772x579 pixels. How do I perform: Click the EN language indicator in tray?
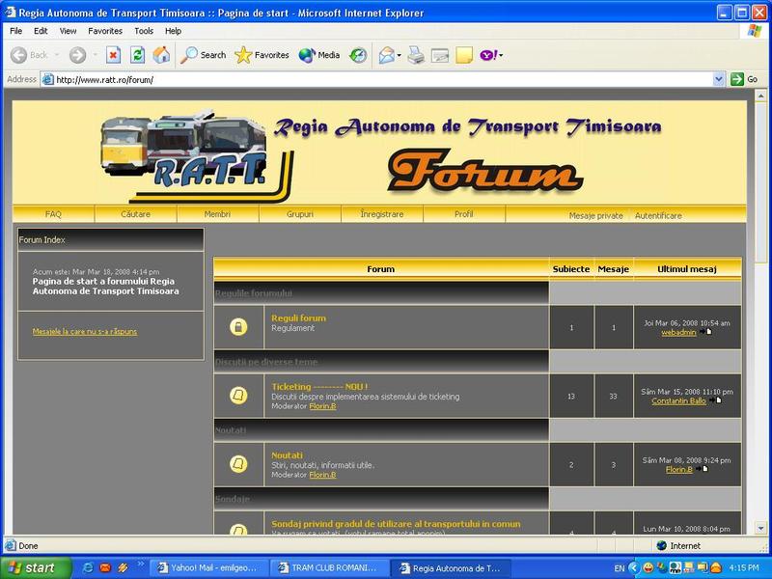pos(619,568)
